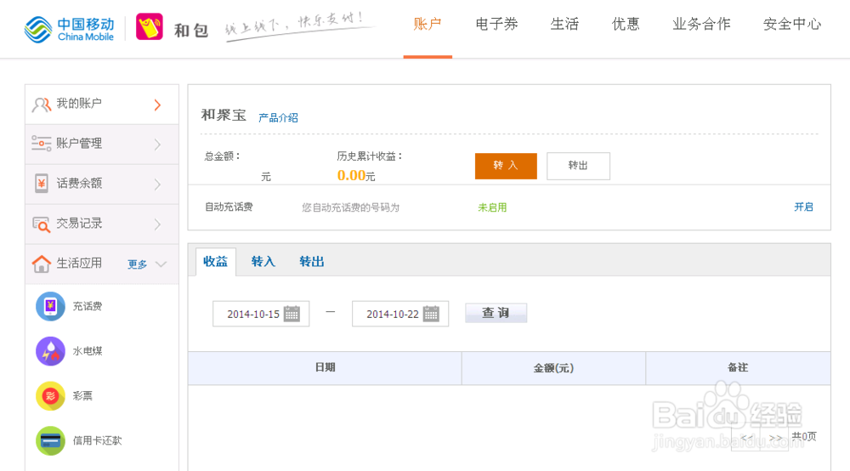The image size is (850, 471).
Task: Click the white 转出 button
Action: point(578,166)
